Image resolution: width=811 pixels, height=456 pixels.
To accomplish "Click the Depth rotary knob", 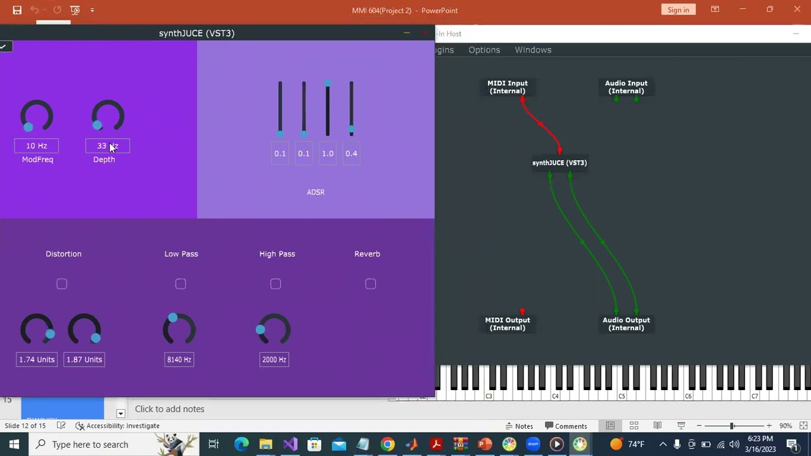I will [x=108, y=116].
